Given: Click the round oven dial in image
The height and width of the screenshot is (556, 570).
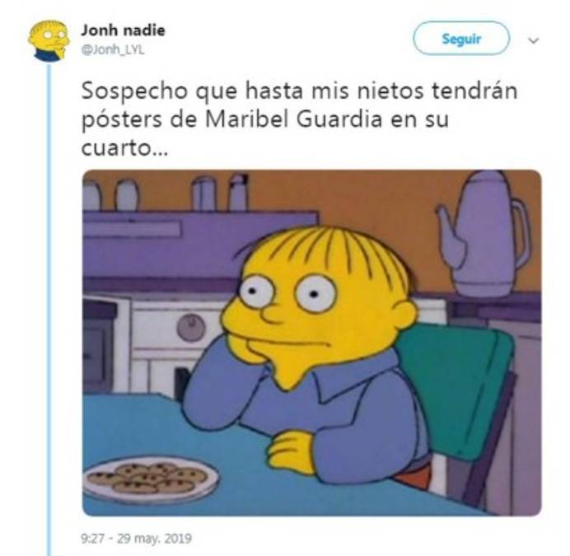Looking at the screenshot, I should point(191,327).
